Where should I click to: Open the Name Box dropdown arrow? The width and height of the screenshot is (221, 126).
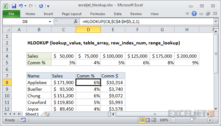click(50, 22)
